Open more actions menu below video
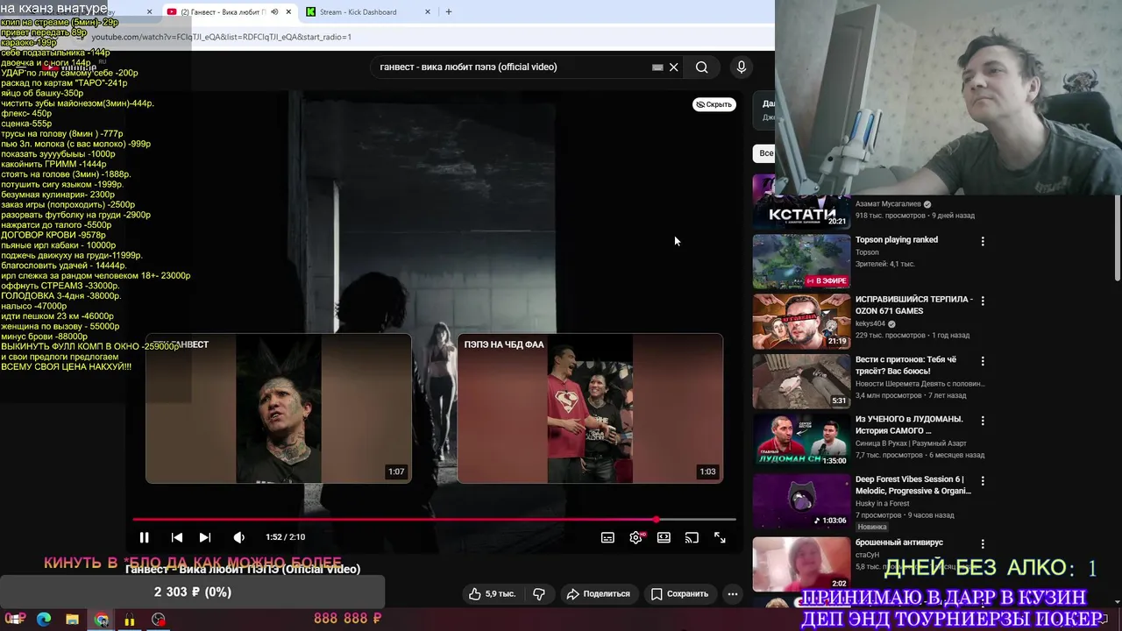1122x631 pixels. click(x=733, y=593)
